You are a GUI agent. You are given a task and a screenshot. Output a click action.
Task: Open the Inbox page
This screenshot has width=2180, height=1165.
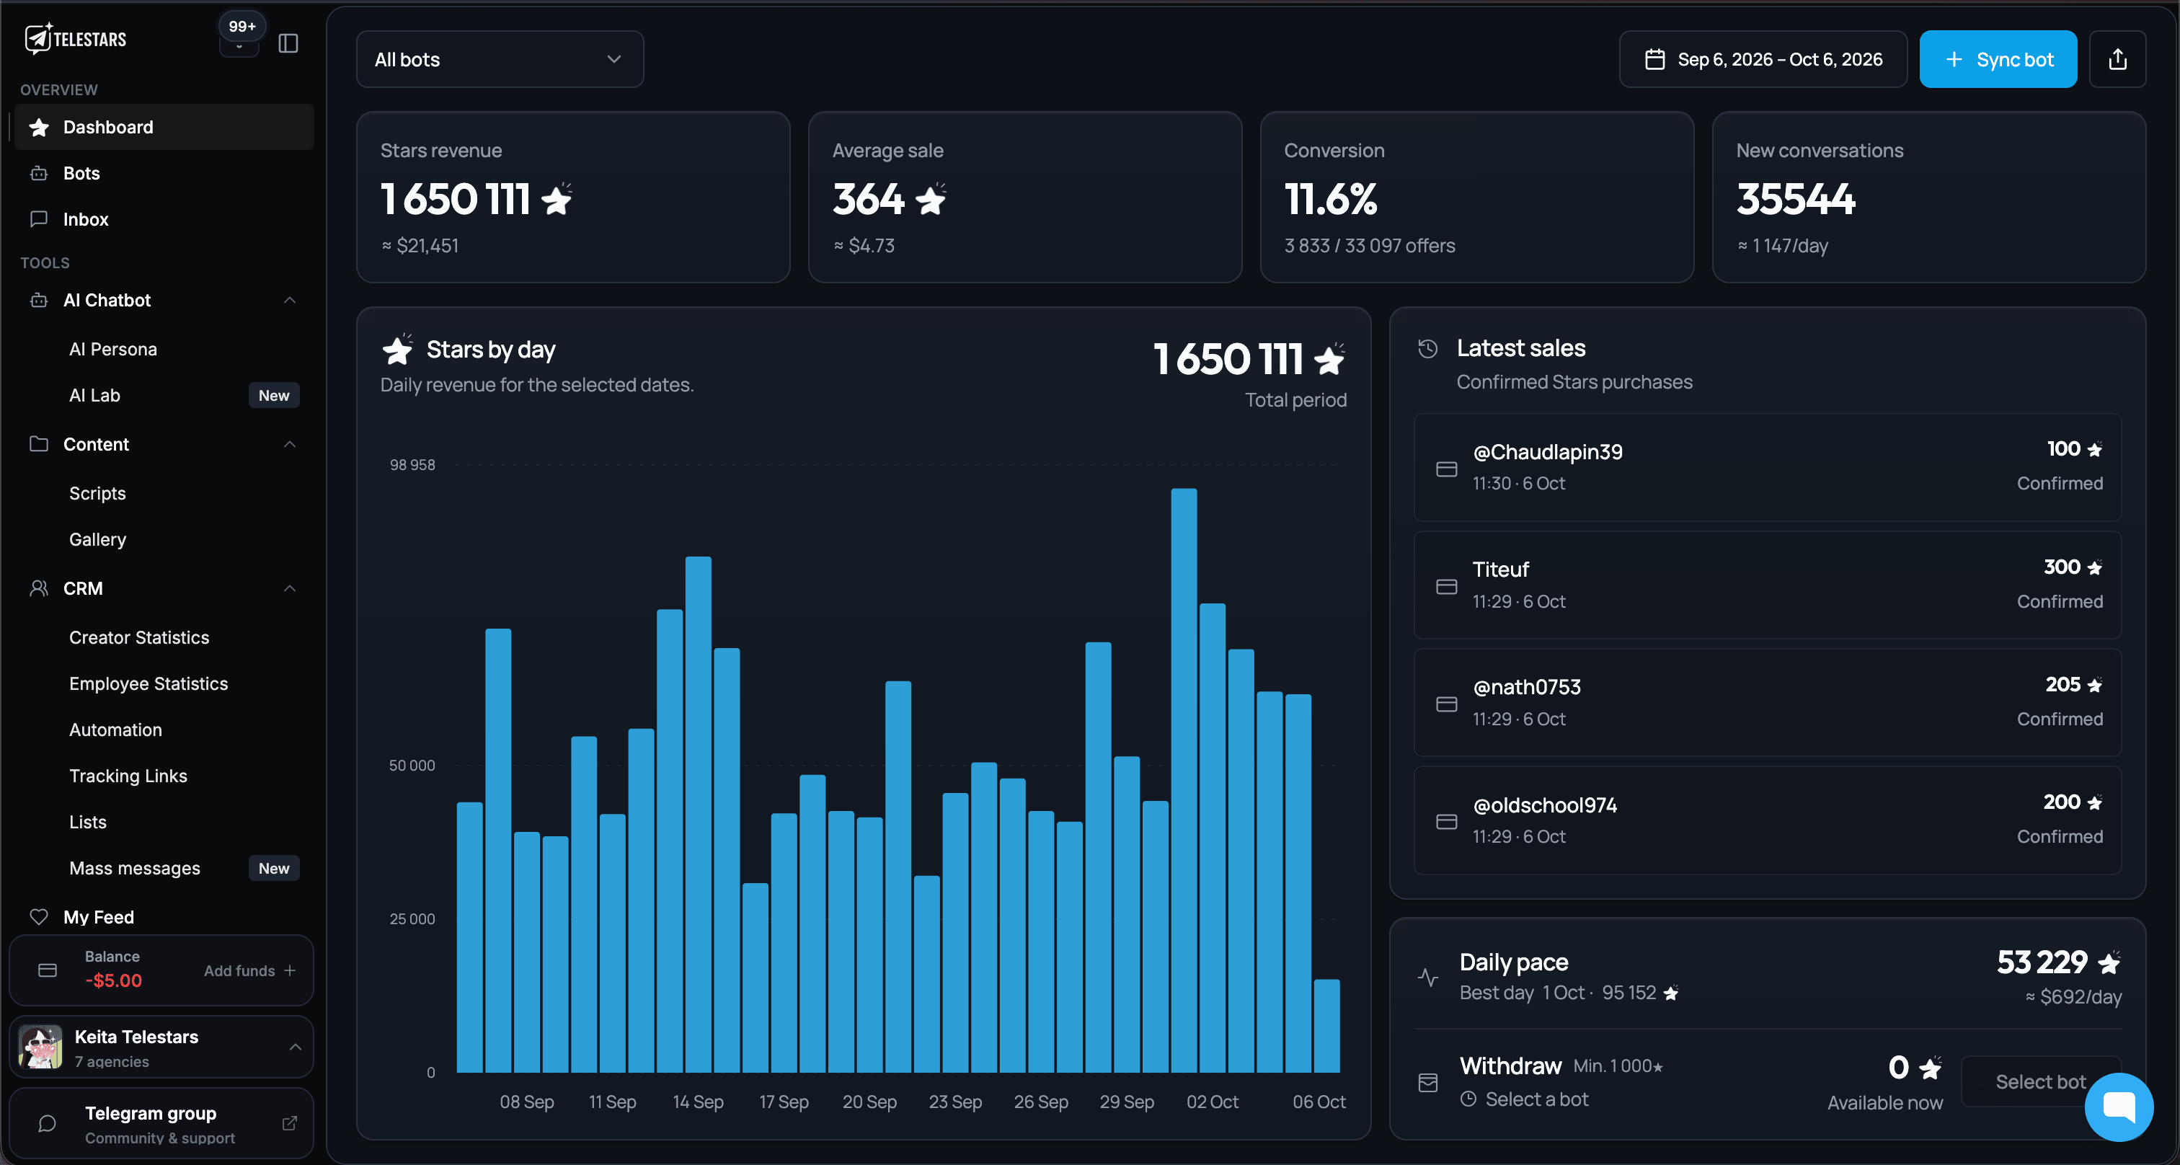164,219
